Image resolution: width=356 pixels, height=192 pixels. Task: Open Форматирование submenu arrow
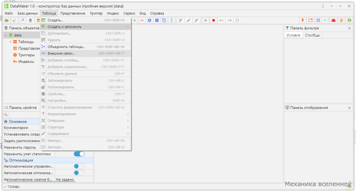[x=128, y=114]
